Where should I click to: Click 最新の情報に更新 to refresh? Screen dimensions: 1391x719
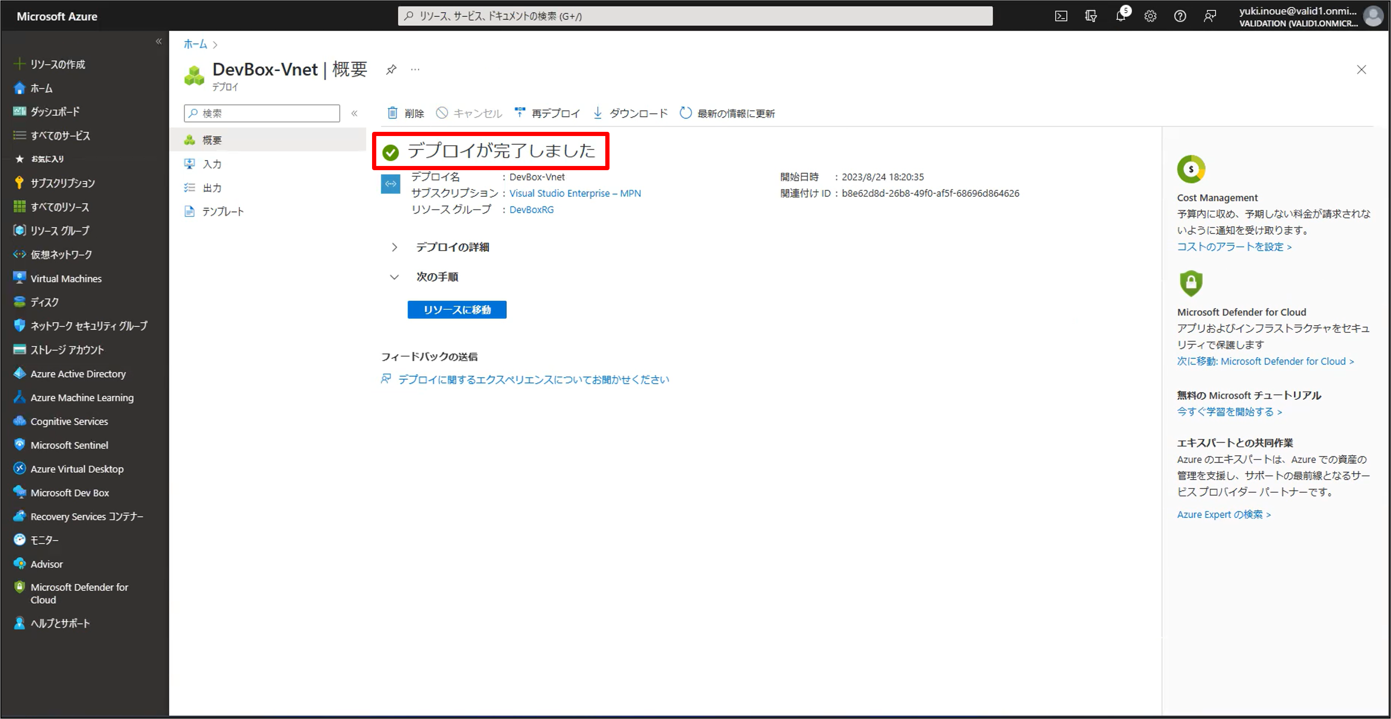pos(727,113)
